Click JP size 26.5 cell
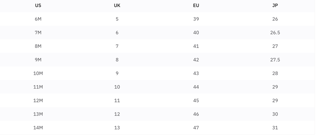The height and width of the screenshot is (137, 316). tap(275, 33)
